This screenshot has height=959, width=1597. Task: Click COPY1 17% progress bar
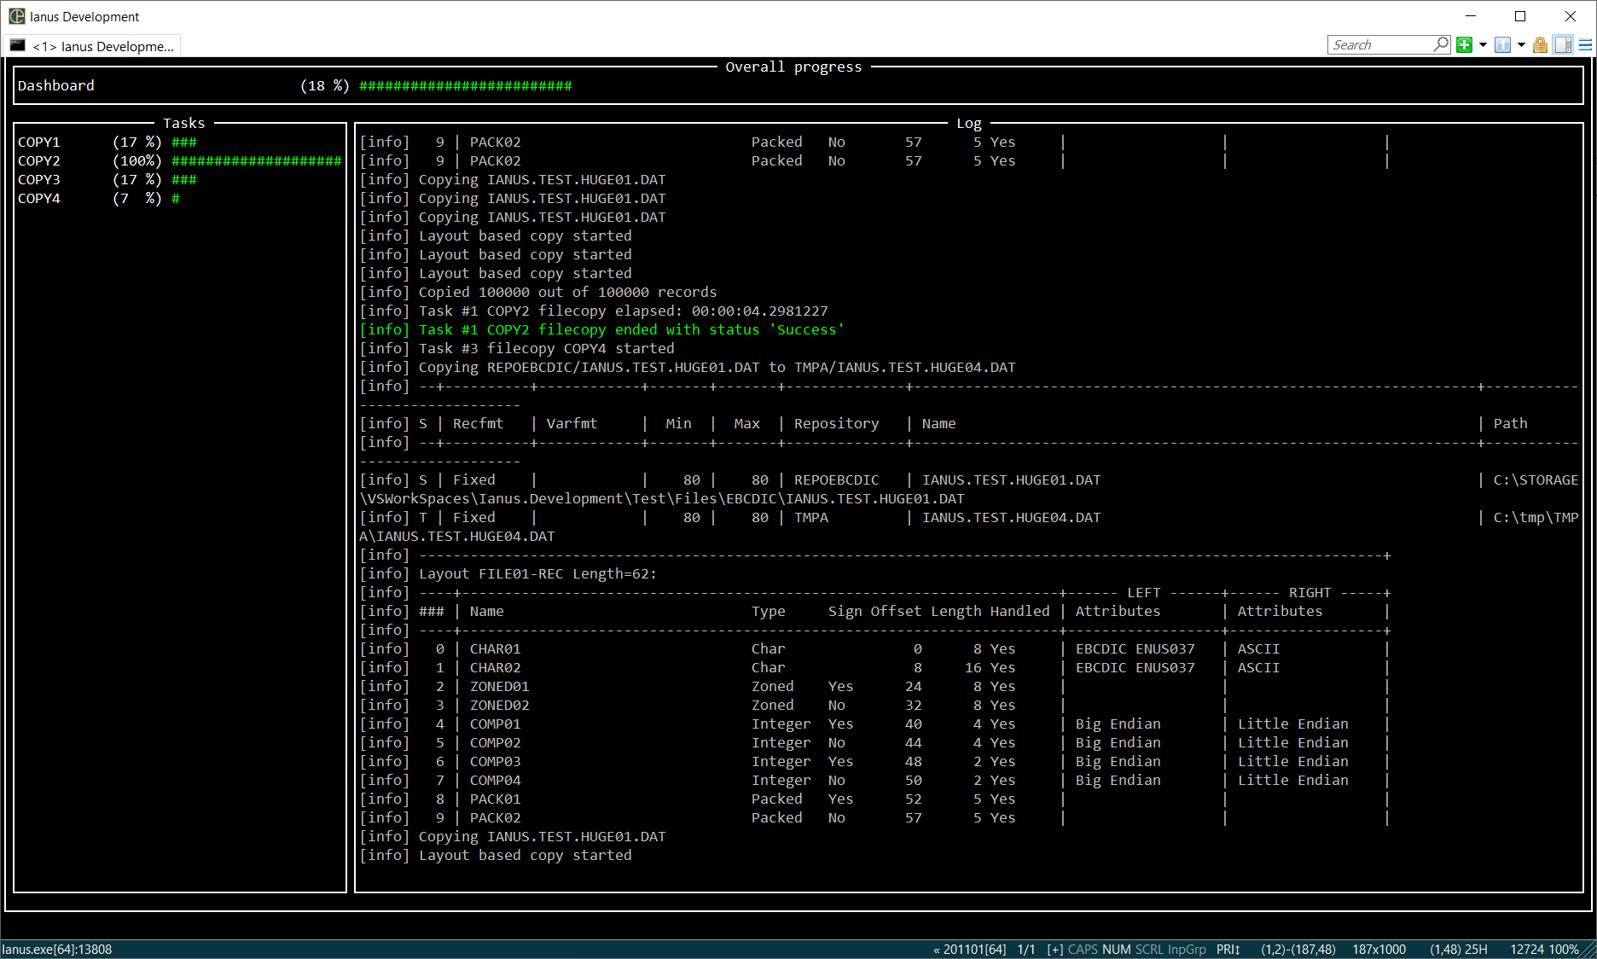coord(184,142)
